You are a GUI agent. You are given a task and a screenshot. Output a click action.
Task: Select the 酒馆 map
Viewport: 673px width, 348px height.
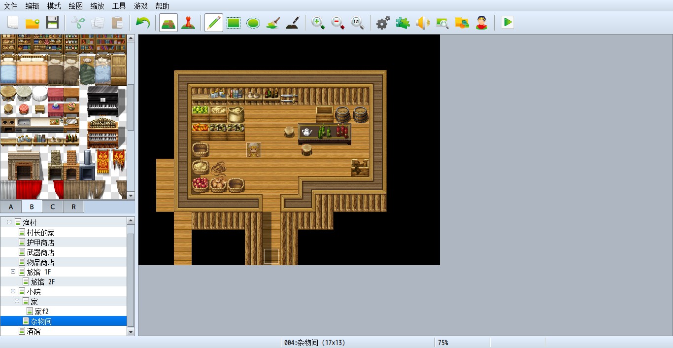coord(34,331)
